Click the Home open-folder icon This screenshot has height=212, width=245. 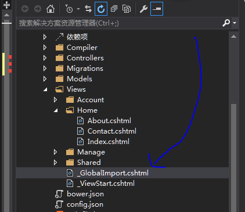pos(70,110)
